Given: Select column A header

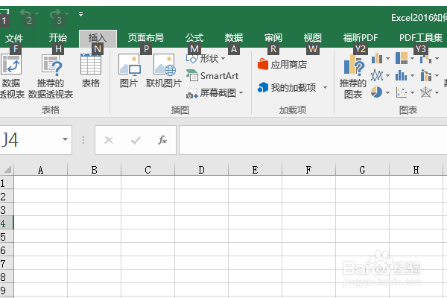Looking at the screenshot, I should tap(40, 170).
